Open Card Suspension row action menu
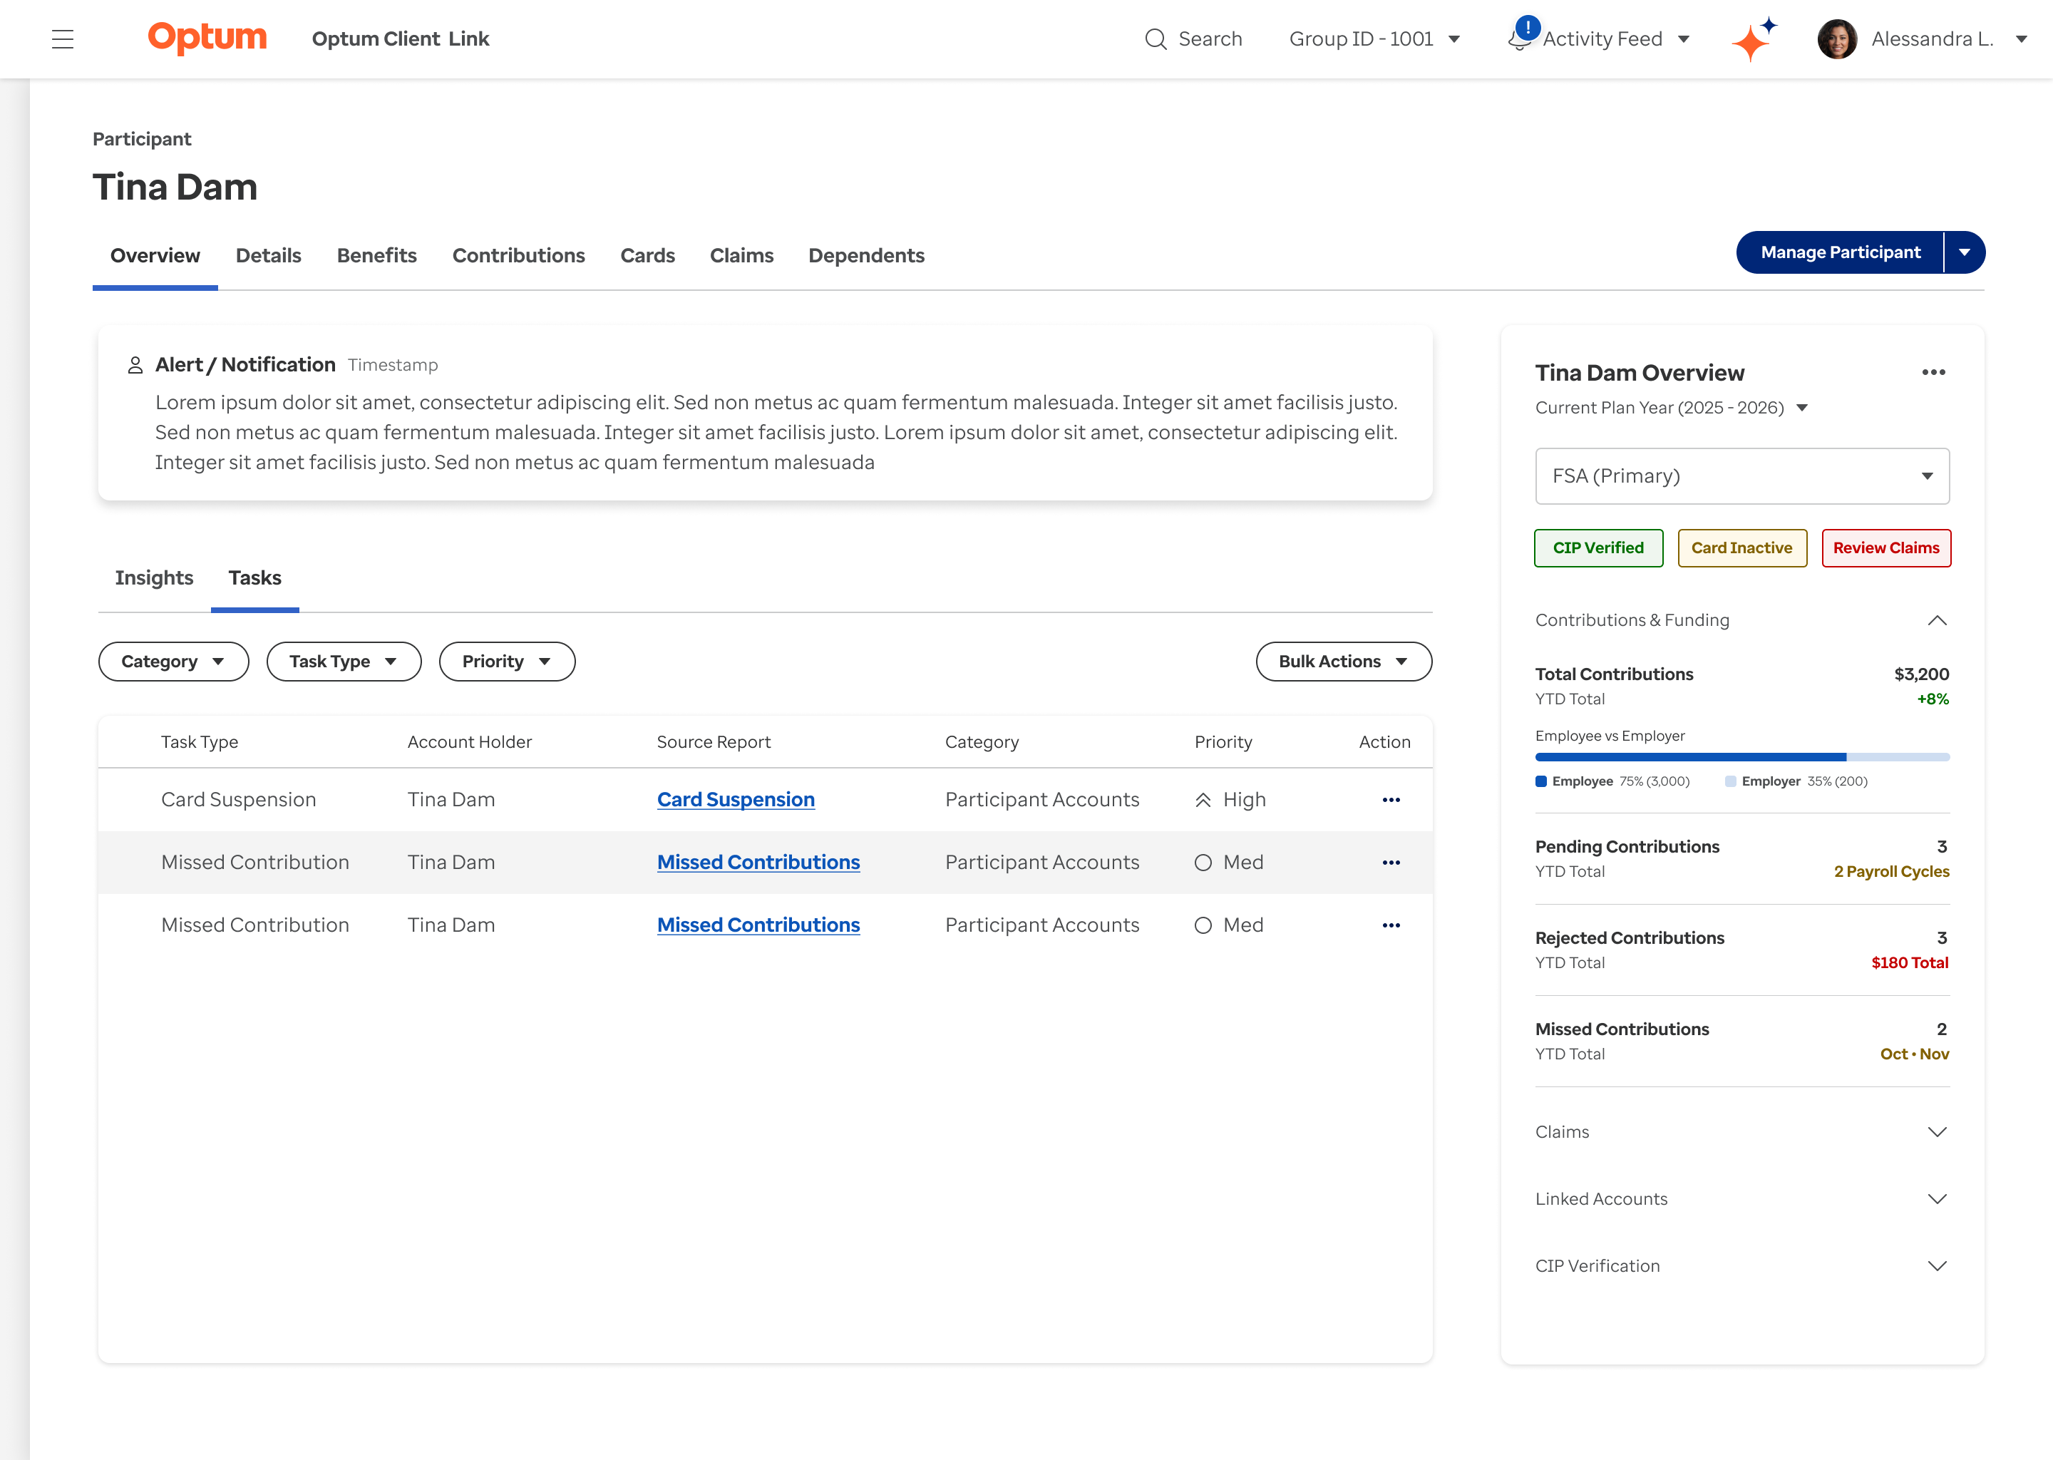Screen dimensions: 2053x1460 [1391, 800]
